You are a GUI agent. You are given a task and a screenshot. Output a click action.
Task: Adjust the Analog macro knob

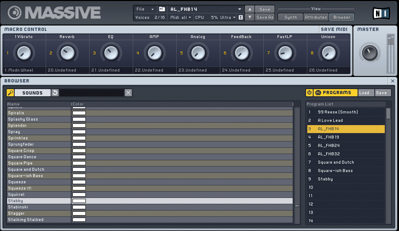click(x=198, y=53)
